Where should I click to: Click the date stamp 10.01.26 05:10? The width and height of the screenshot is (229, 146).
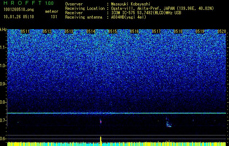click(x=19, y=17)
